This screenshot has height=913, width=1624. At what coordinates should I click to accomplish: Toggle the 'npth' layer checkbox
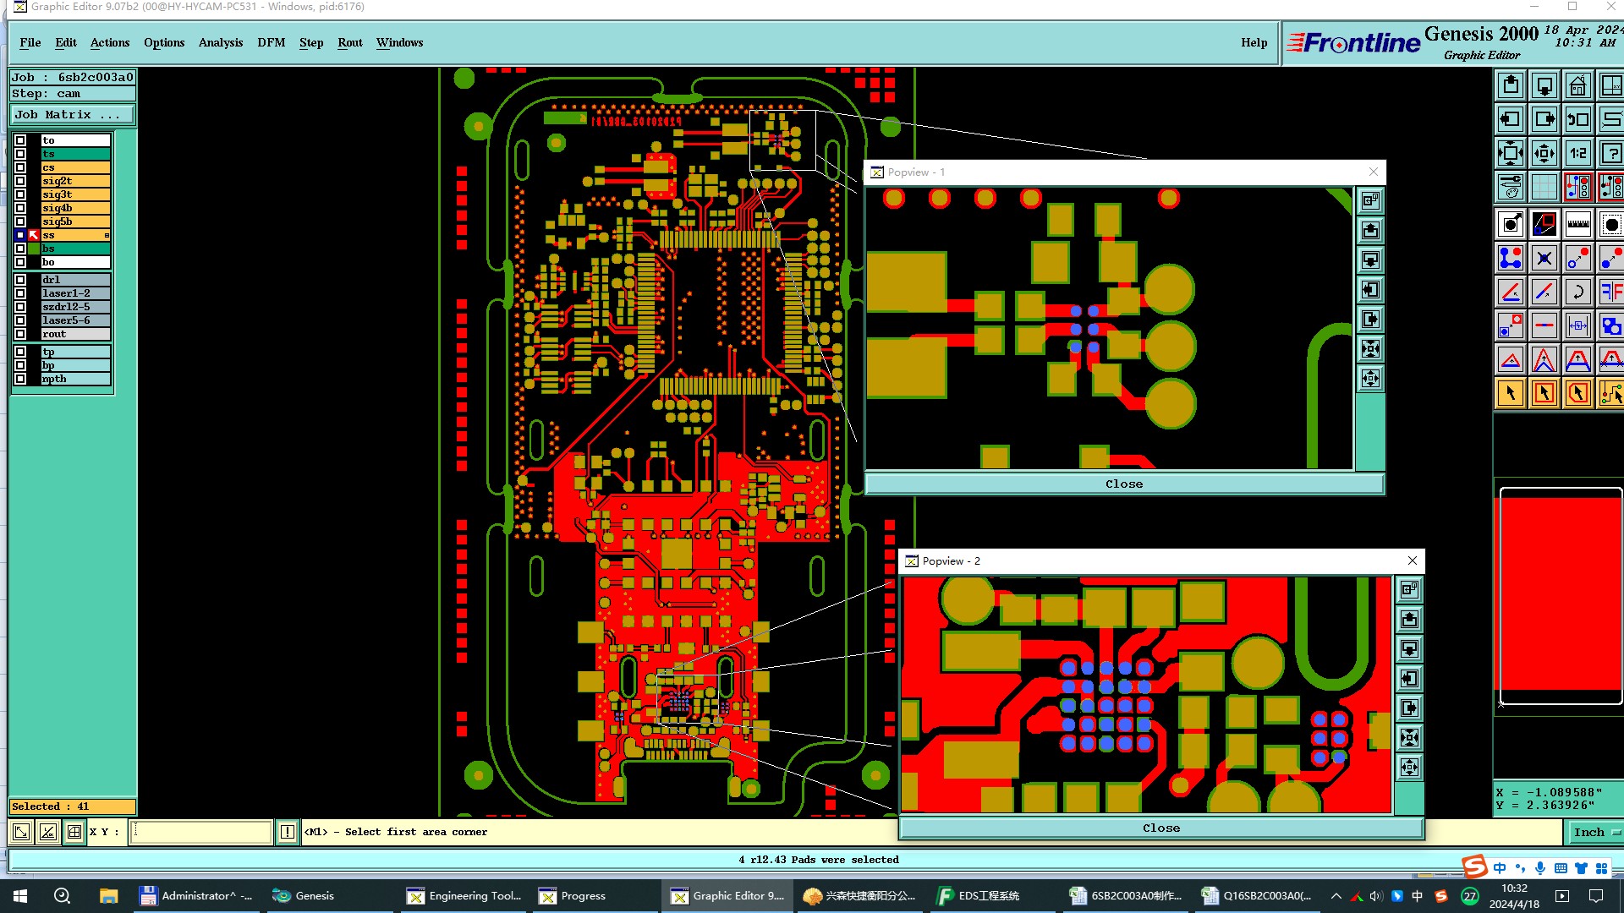coord(20,379)
